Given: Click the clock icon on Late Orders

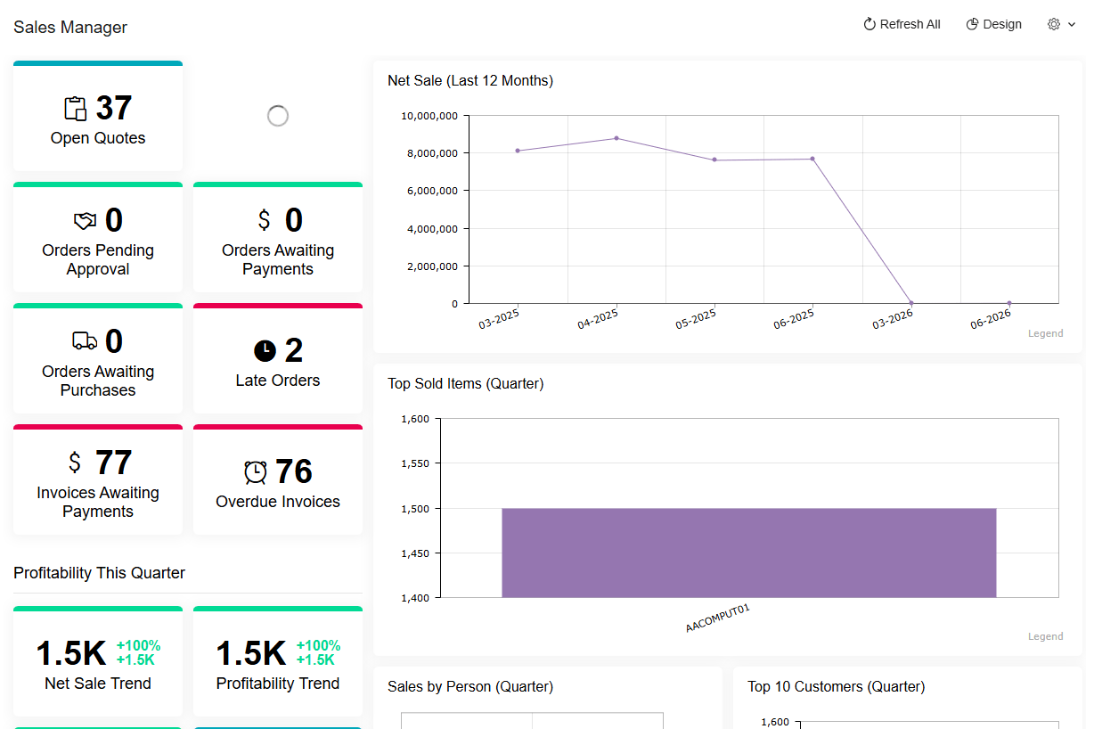Looking at the screenshot, I should (265, 351).
